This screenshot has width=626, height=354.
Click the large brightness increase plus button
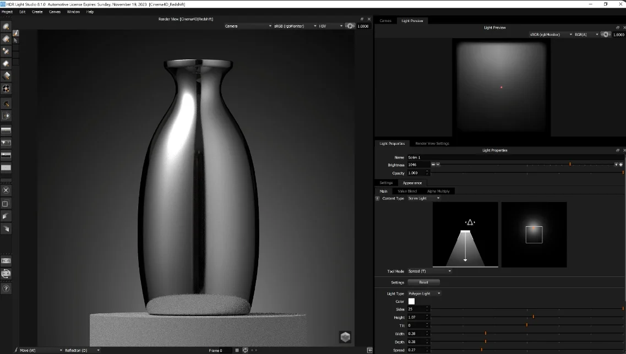point(621,165)
